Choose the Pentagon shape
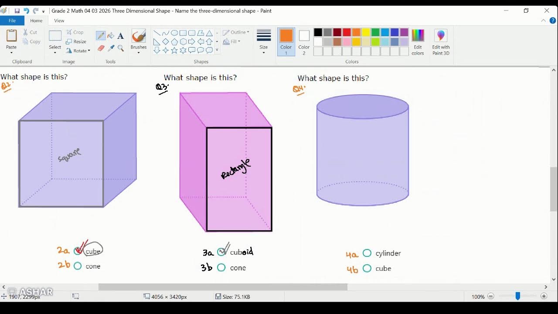 (174, 42)
